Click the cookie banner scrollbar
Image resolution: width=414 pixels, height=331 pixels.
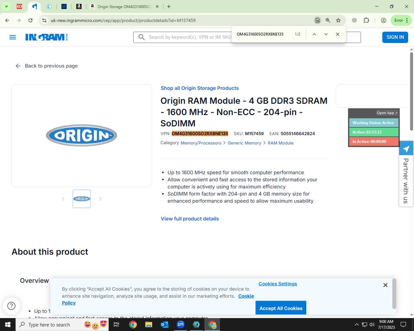pyautogui.click(x=394, y=294)
